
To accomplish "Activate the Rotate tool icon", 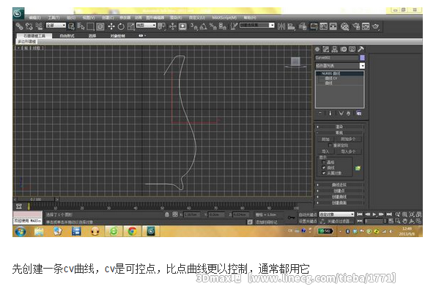I will coord(121,26).
